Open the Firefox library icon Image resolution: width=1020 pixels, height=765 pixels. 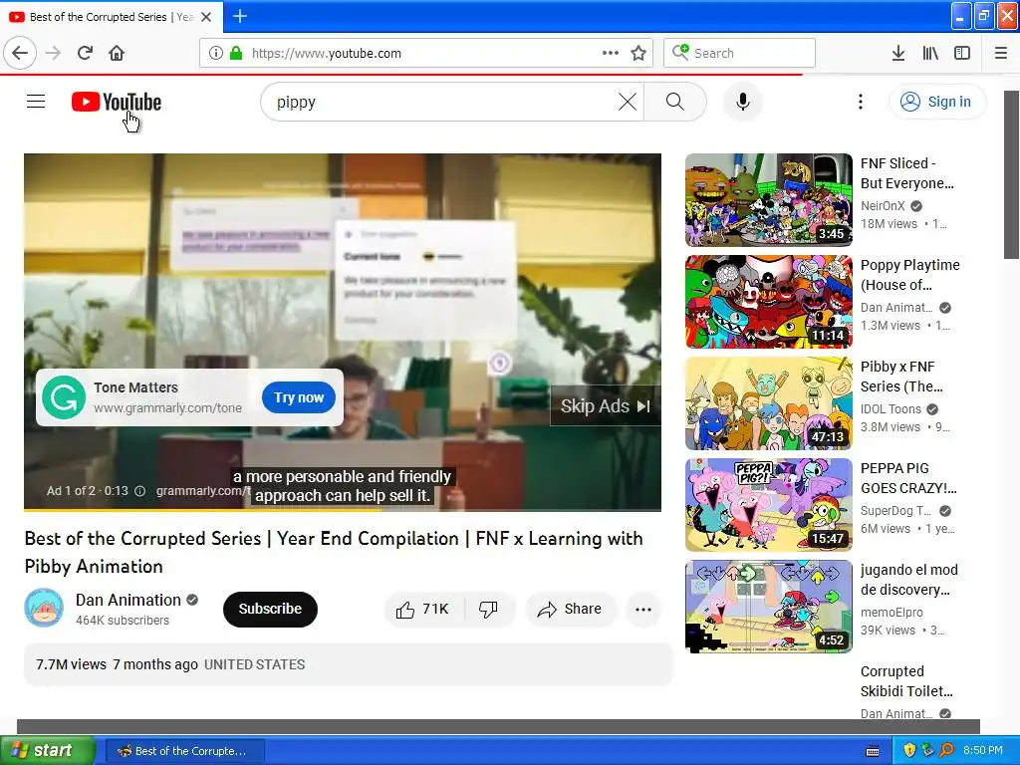(930, 53)
